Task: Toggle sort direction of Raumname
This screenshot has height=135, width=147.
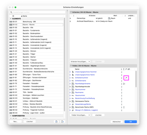Action: [122, 92]
